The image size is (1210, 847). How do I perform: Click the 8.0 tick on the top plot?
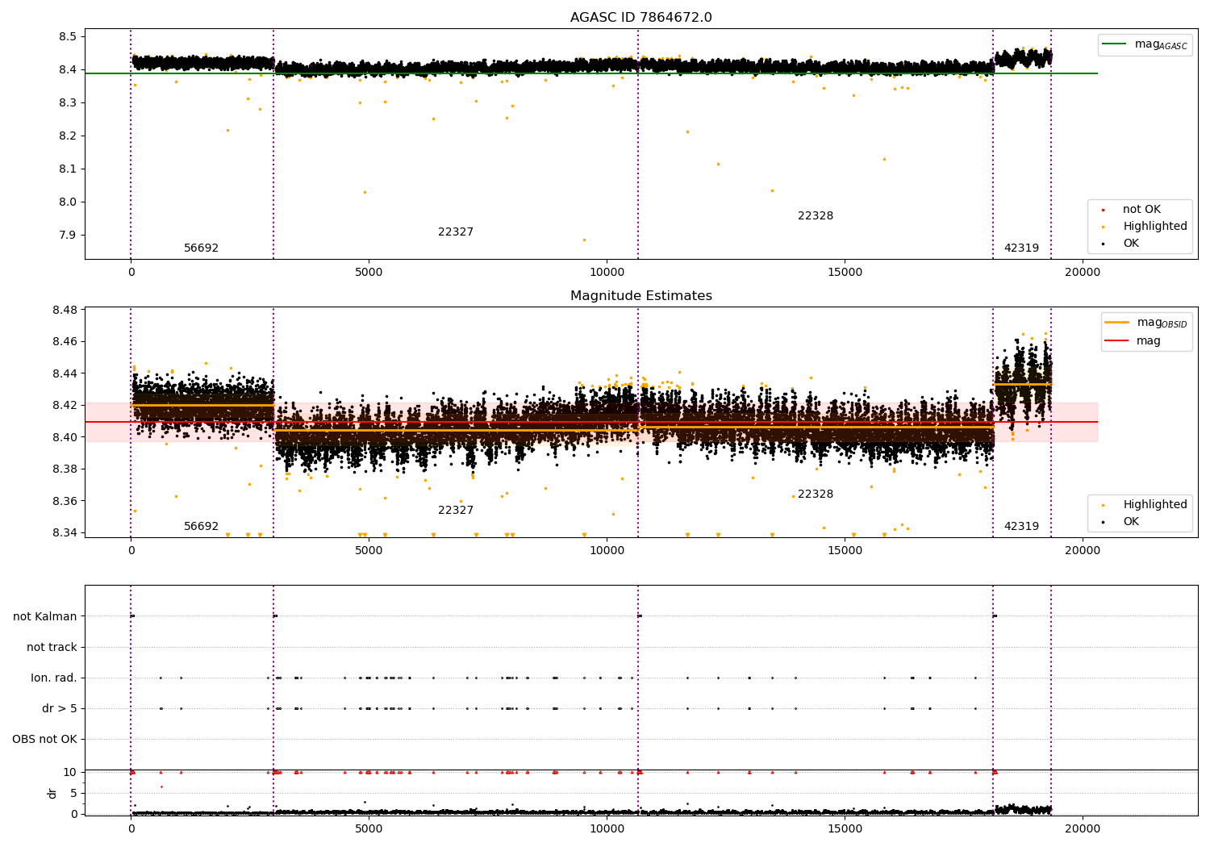point(67,202)
